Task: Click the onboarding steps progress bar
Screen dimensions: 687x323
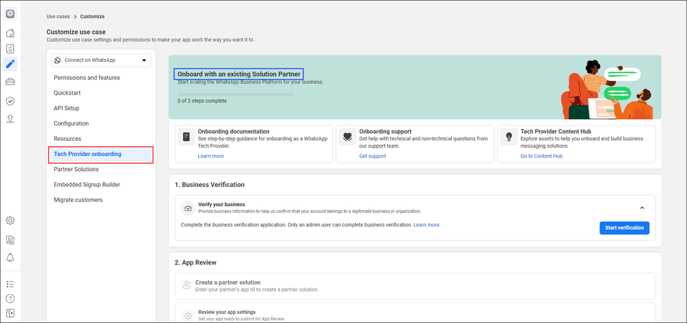Action: pyautogui.click(x=236, y=94)
